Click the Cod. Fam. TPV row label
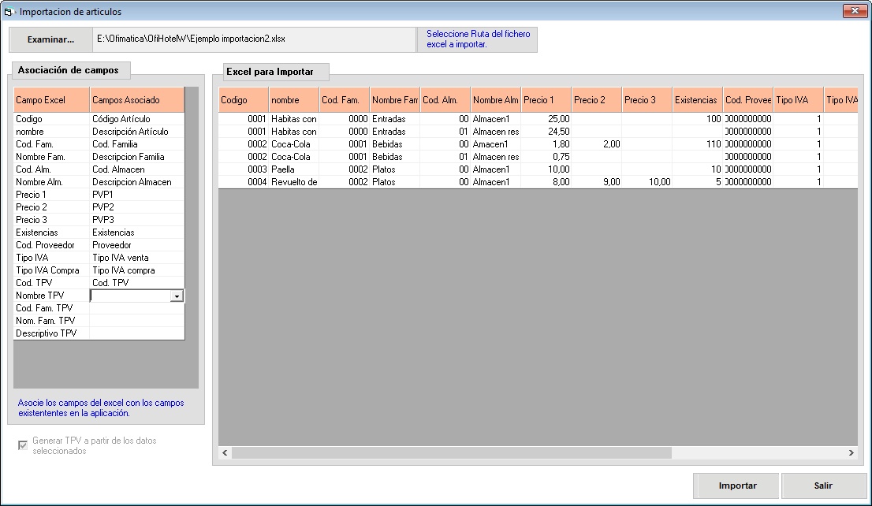Viewport: 872px width, 506px height. [51, 308]
